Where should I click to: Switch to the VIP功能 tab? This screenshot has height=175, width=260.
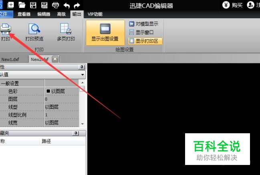point(95,14)
